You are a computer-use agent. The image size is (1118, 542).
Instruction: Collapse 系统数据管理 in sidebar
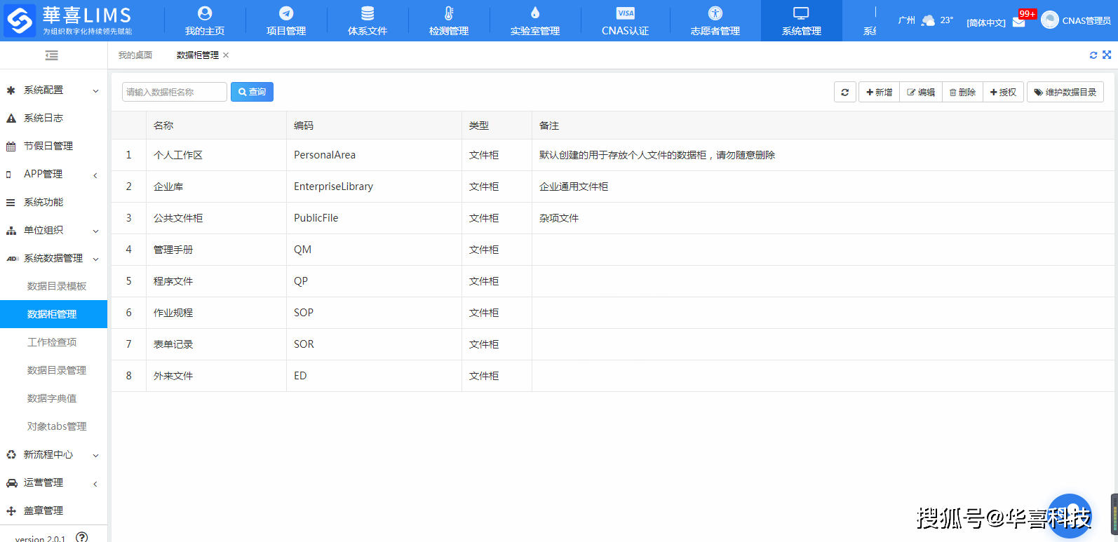(53, 258)
